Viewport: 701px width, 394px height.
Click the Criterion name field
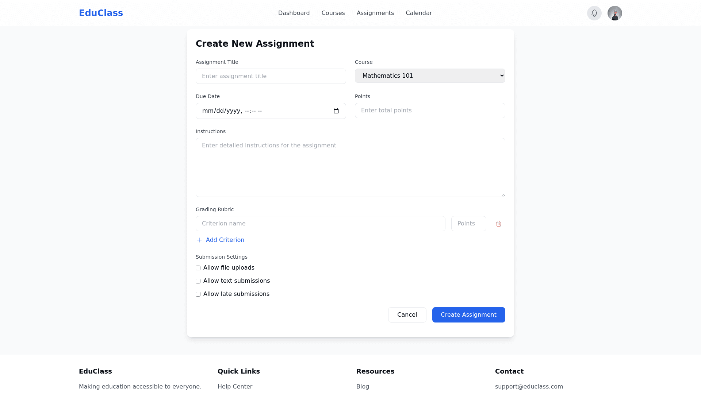point(320,224)
